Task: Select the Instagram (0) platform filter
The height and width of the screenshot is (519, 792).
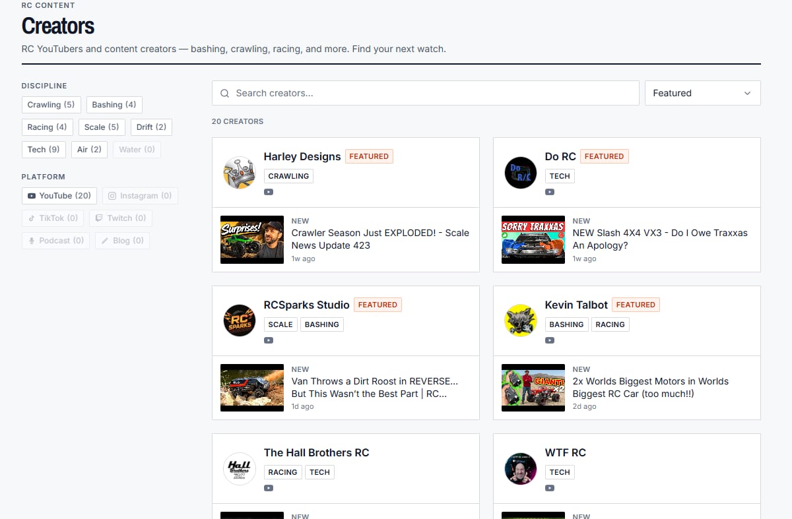Action: (x=140, y=195)
